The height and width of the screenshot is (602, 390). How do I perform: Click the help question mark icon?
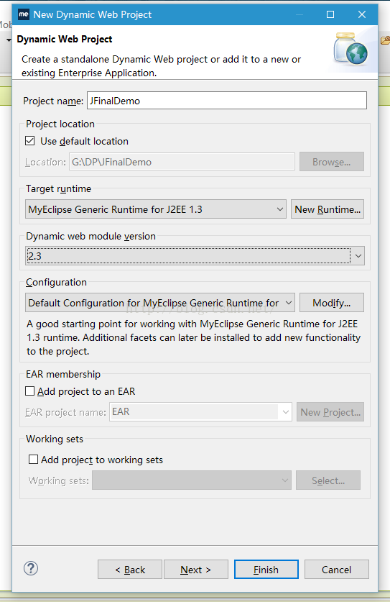coord(31,568)
